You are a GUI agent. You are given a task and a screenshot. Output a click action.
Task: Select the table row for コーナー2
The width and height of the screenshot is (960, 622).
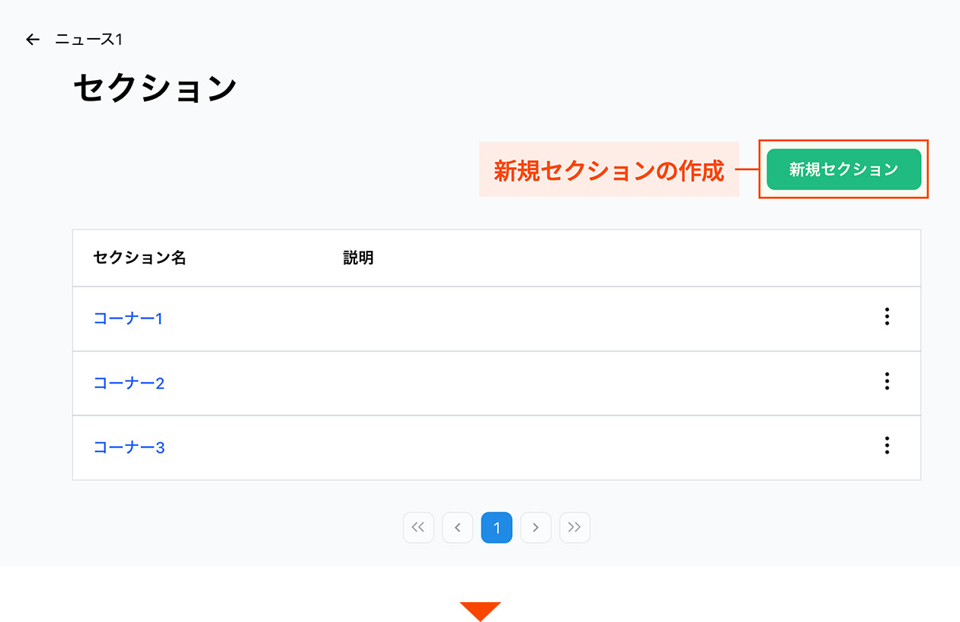[x=495, y=382]
